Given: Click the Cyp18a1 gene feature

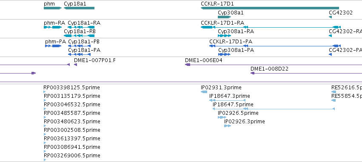Looking at the screenshot, I should [79, 8].
